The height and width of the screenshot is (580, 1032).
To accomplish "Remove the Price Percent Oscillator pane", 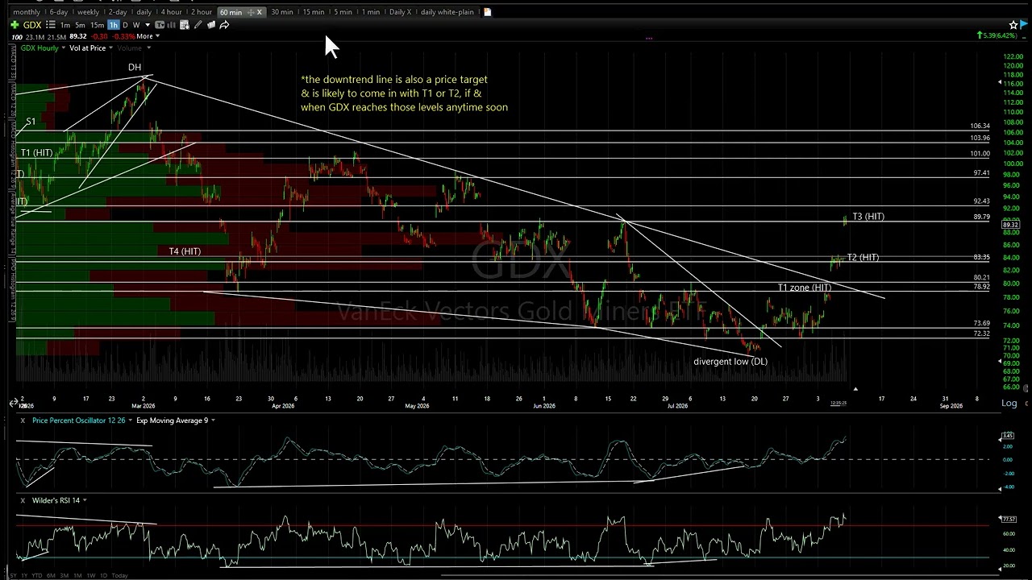I will 23,420.
